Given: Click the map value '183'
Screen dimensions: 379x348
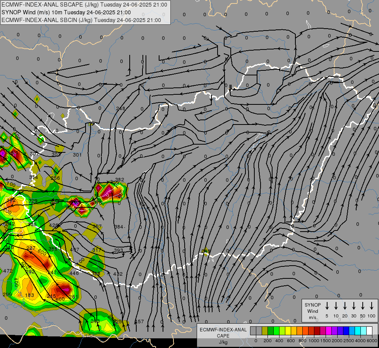Looking at the screenshot, I should pyautogui.click(x=29, y=295).
